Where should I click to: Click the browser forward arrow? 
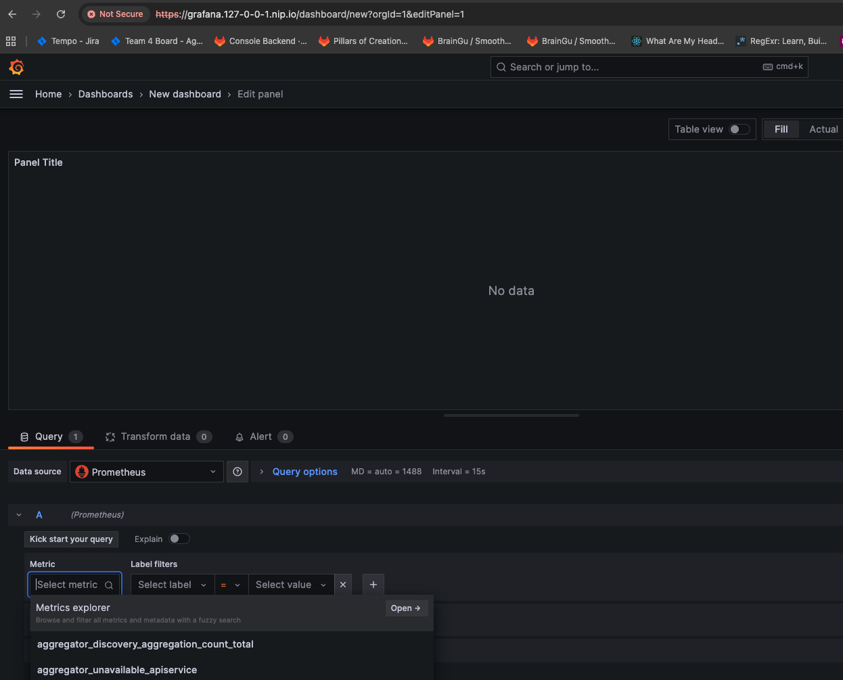tap(37, 14)
